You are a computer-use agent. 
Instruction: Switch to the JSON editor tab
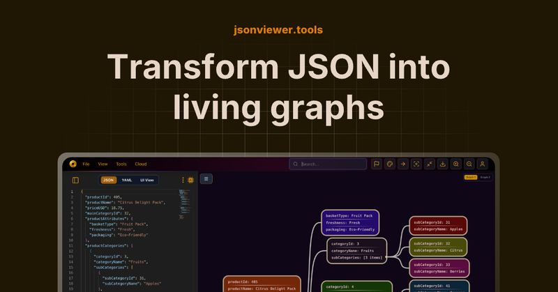click(x=109, y=180)
